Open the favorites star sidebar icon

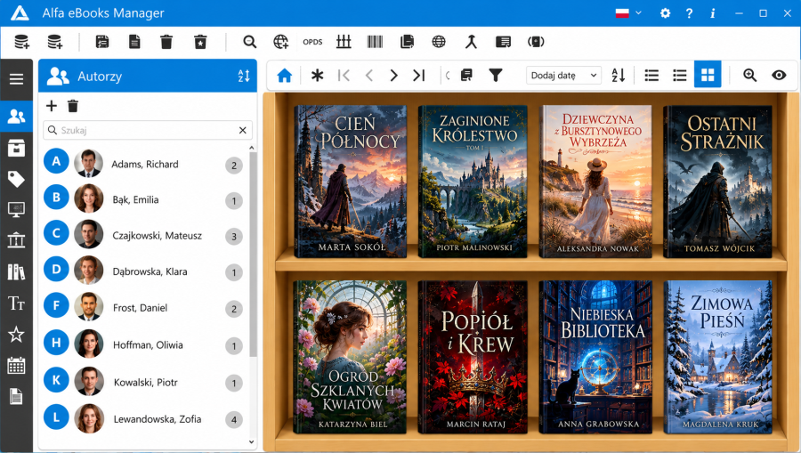pos(16,335)
